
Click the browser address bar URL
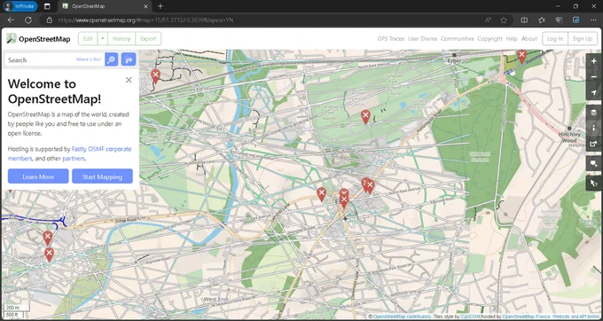[x=146, y=20]
